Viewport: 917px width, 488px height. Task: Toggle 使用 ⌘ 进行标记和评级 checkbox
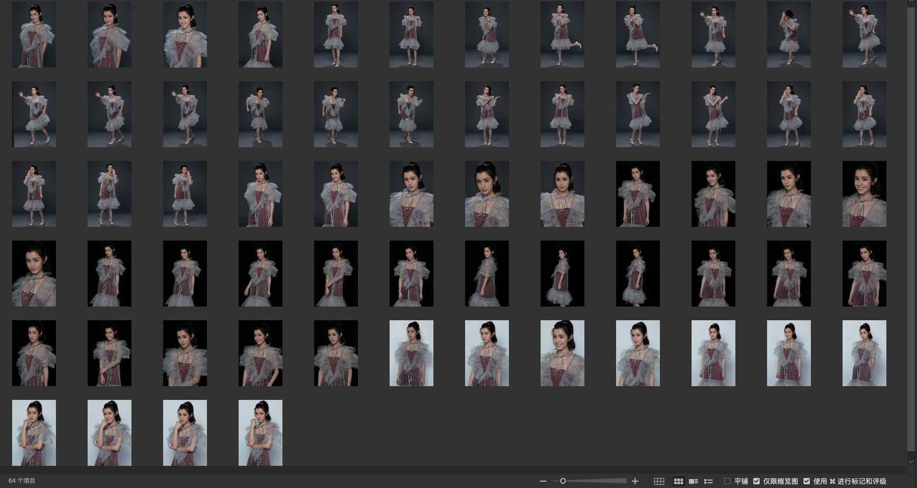click(807, 481)
